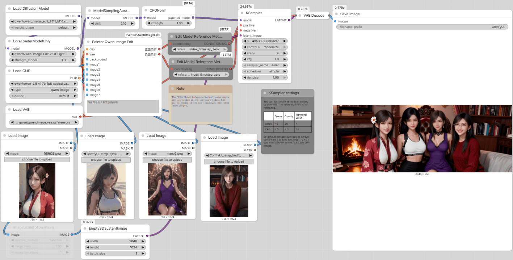
Task: Click the CLIP output socket on Load CLIP
Action: click(x=80, y=78)
